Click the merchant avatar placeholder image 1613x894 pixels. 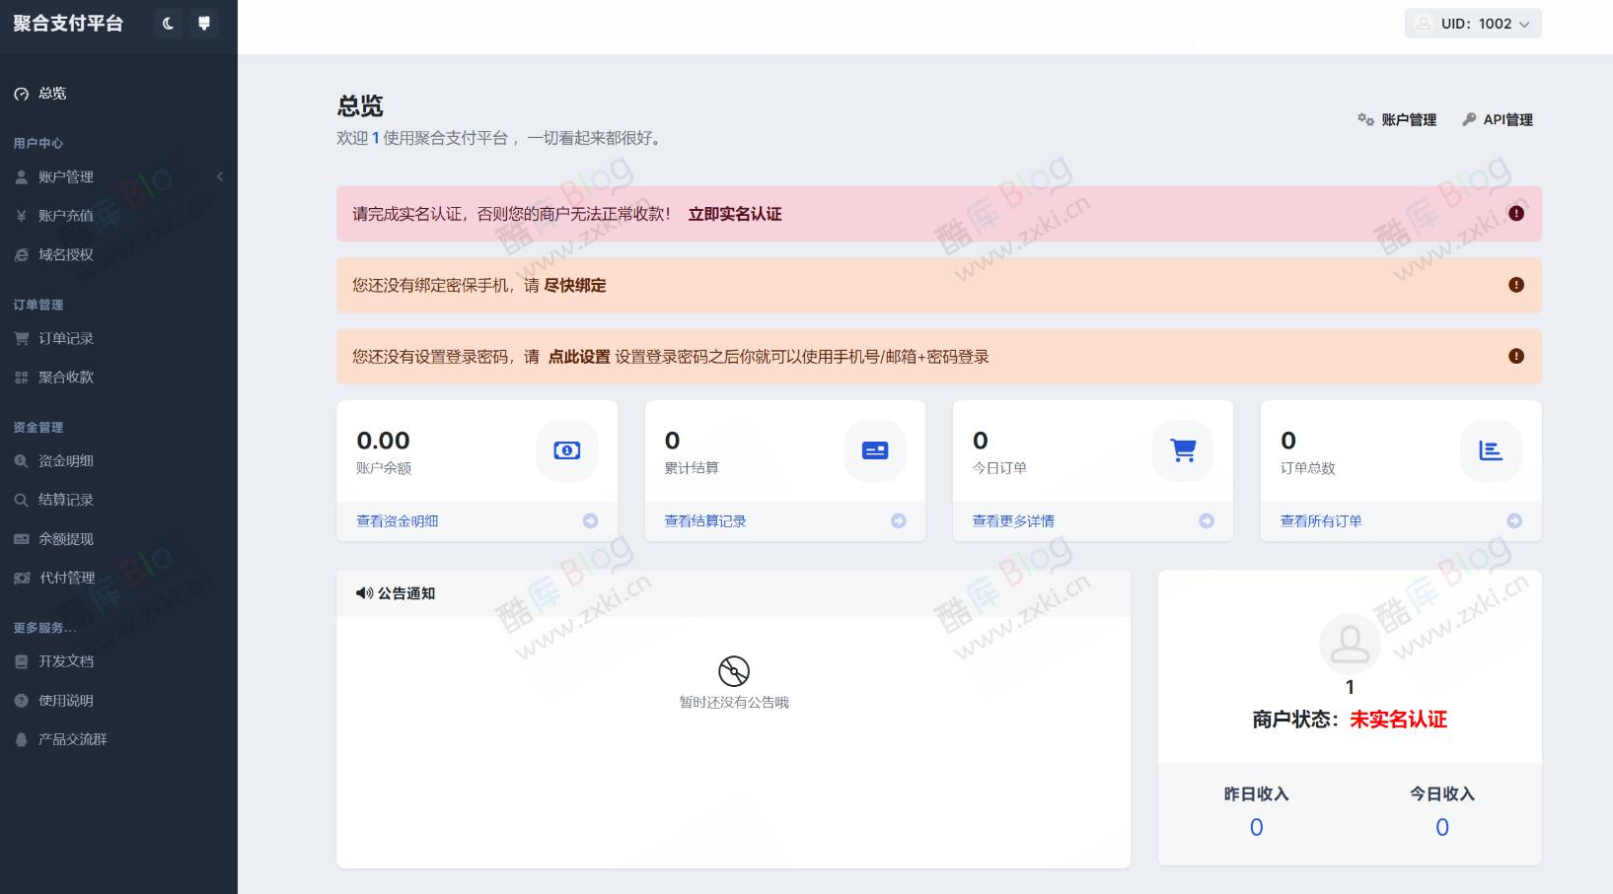tap(1350, 643)
